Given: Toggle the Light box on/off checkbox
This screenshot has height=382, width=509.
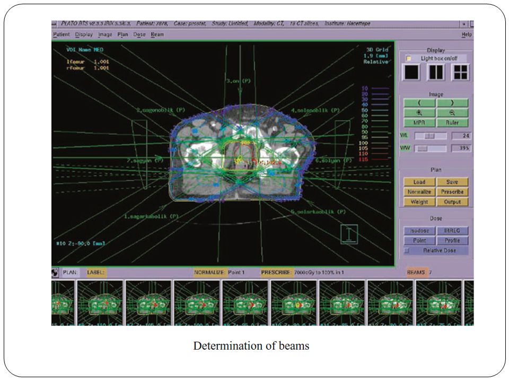Looking at the screenshot, I should click(x=409, y=58).
